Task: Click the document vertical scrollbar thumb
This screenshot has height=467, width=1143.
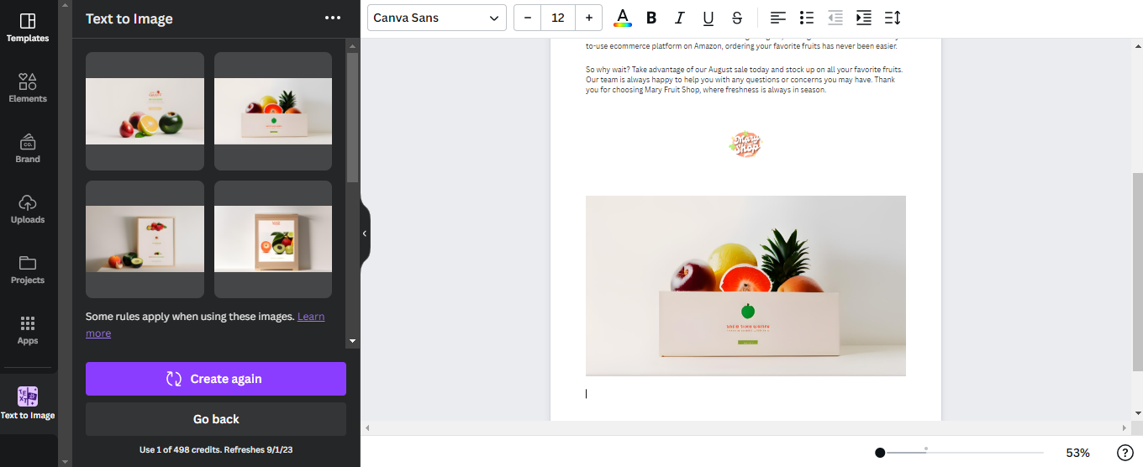Action: 1137,271
